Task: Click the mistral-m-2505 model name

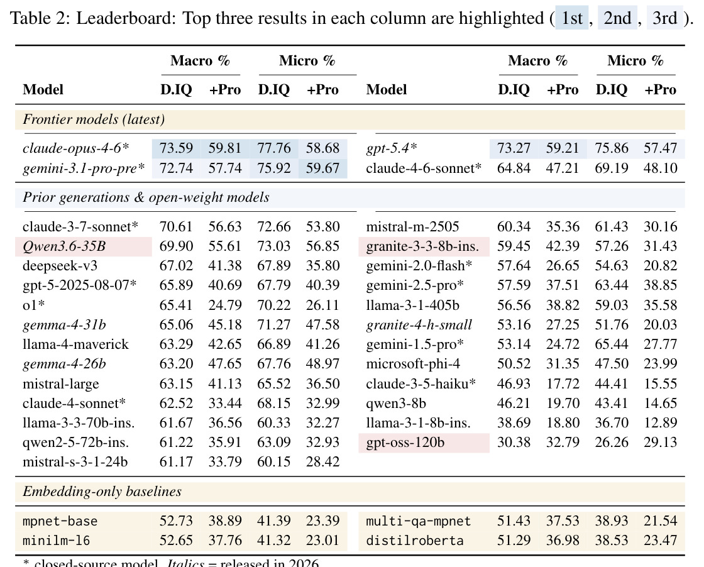Action: [412, 227]
